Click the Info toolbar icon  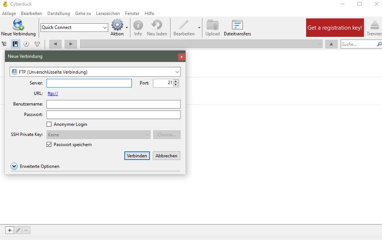tap(138, 25)
